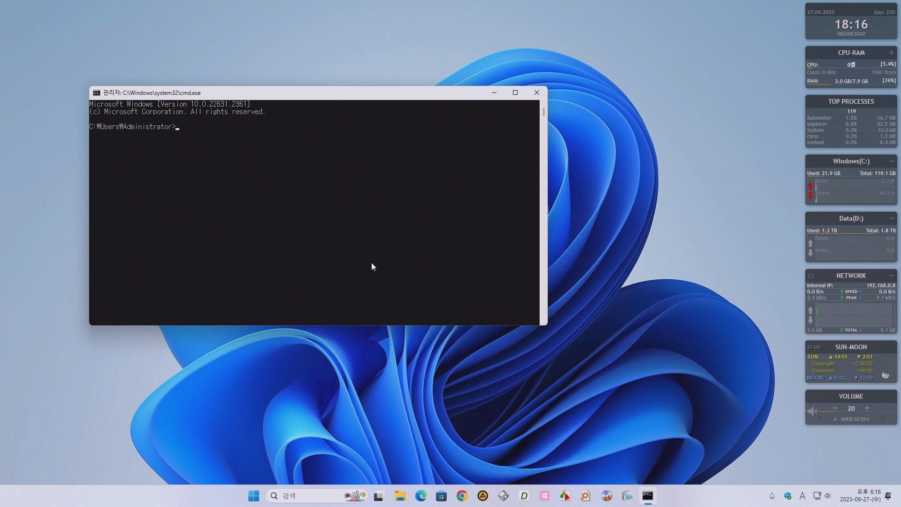Open Microsoft Edge from taskbar
The width and height of the screenshot is (901, 507).
tap(420, 496)
